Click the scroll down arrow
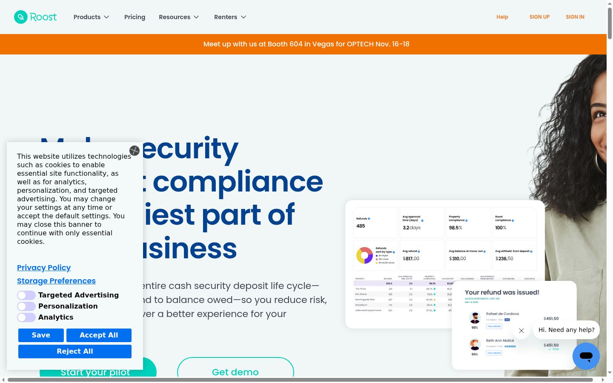This screenshot has height=383, width=613. 610,373
